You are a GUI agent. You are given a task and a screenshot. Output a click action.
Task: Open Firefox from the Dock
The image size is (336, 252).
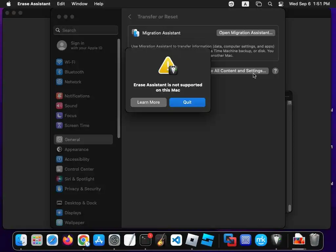[68, 240]
